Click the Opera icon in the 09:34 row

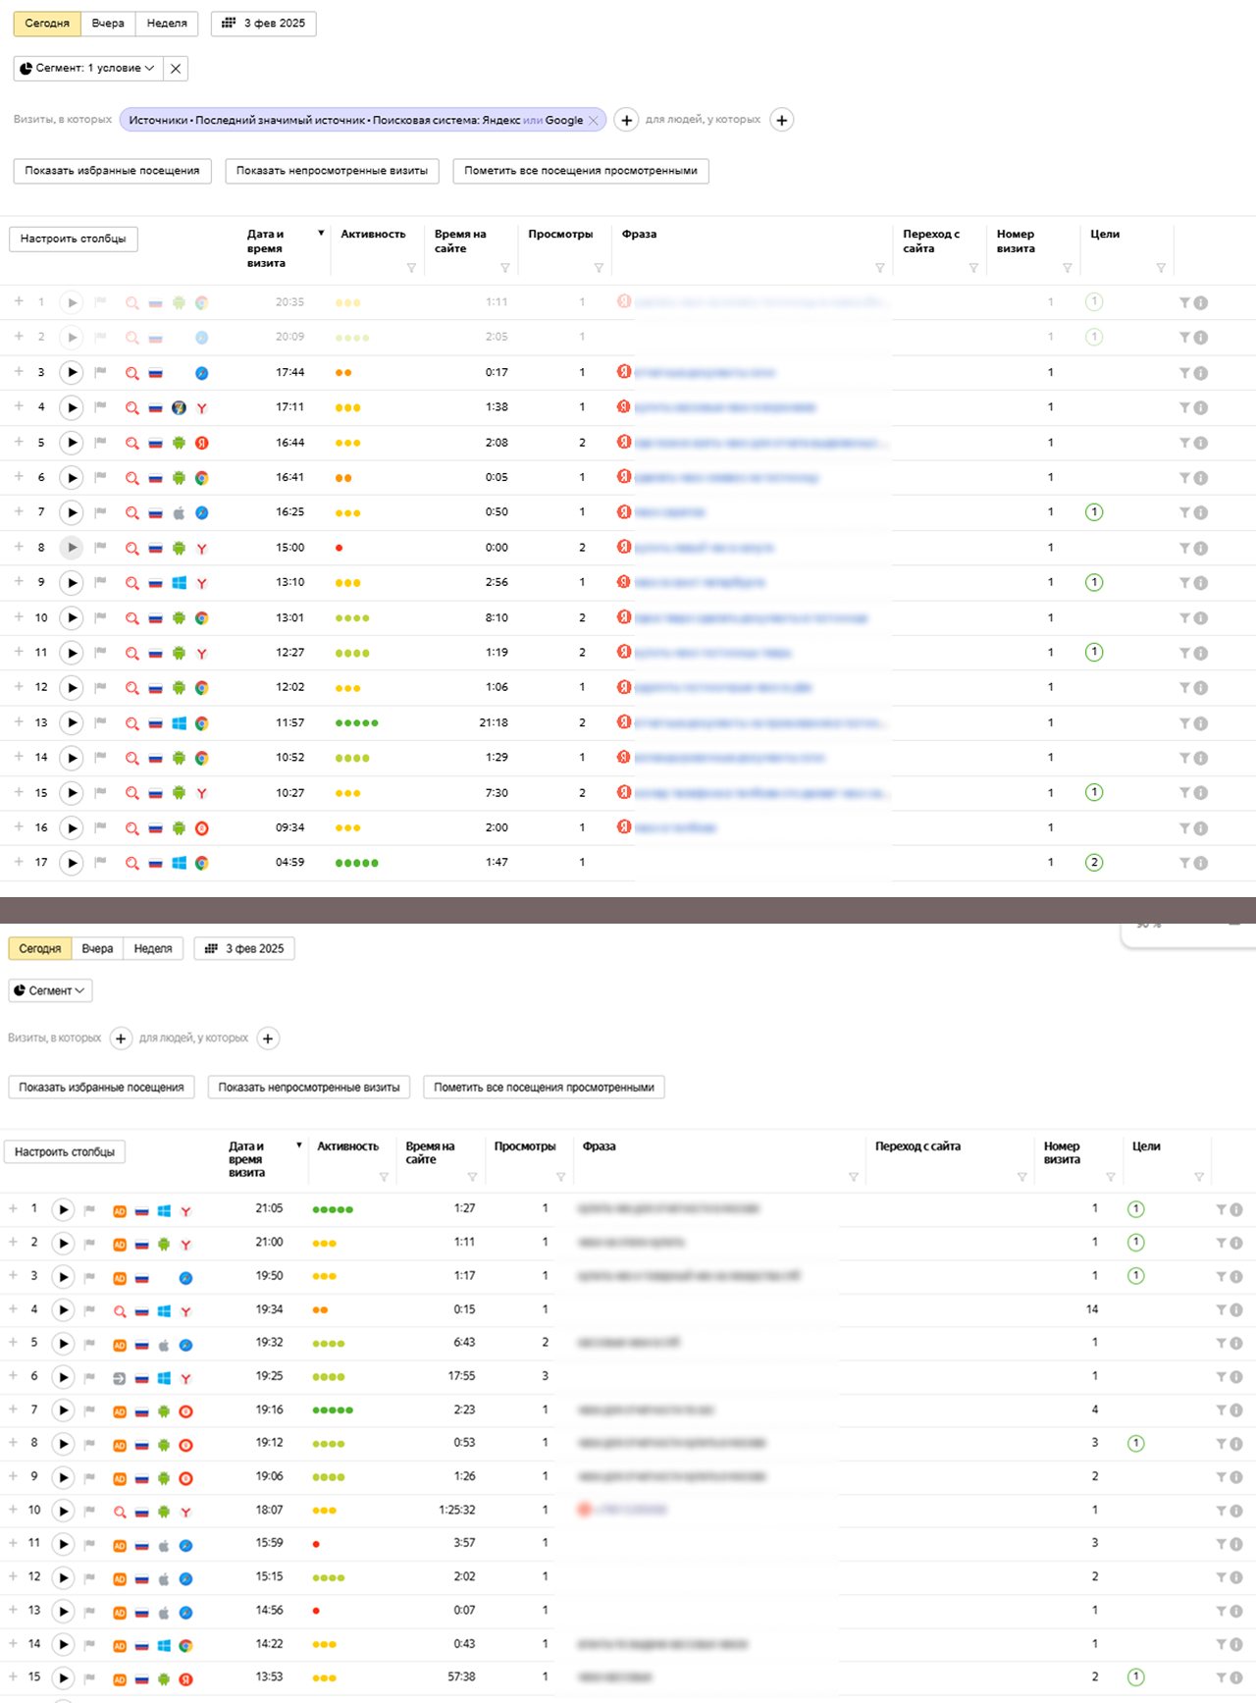(x=201, y=828)
